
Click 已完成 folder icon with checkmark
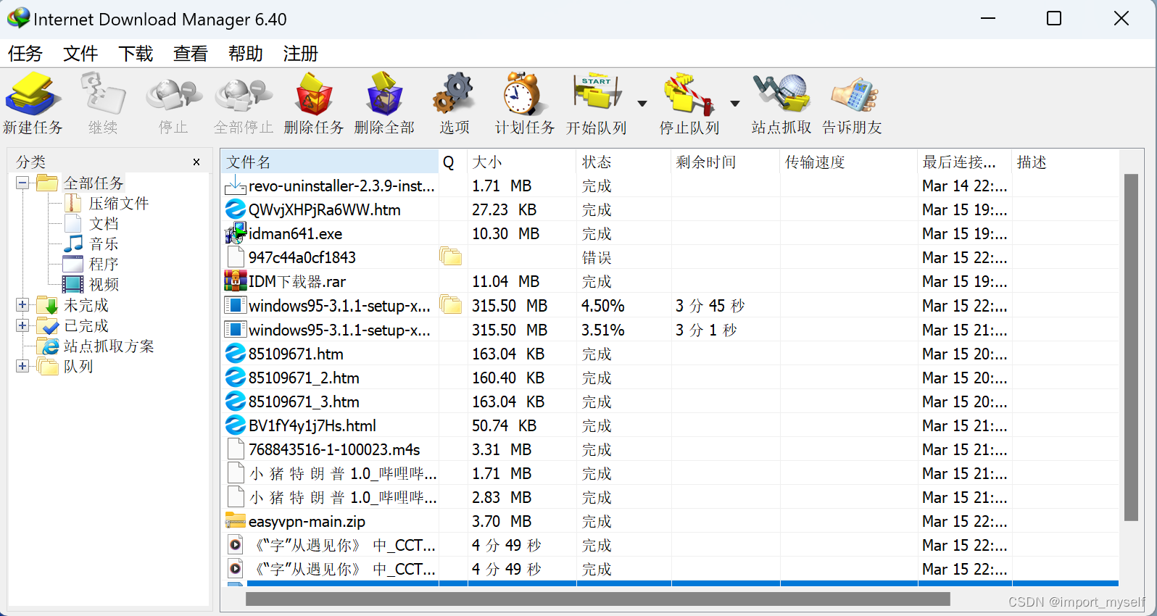point(48,325)
